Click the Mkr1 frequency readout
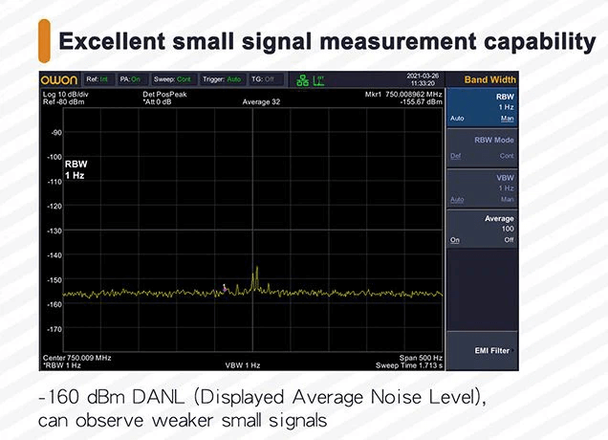 [x=403, y=95]
